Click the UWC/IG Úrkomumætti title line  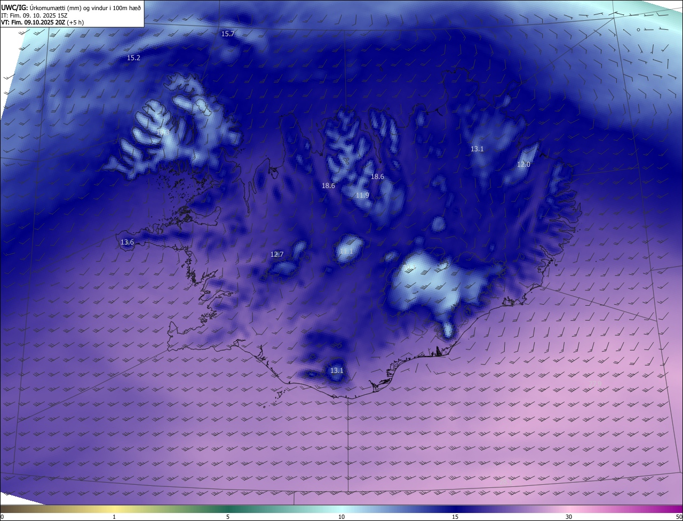pos(71,7)
